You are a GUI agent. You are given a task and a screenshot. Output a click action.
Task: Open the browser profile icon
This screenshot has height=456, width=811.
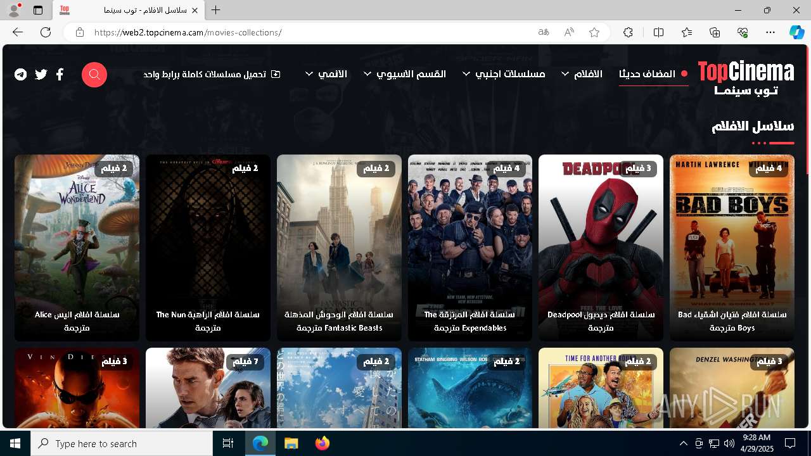tap(14, 10)
